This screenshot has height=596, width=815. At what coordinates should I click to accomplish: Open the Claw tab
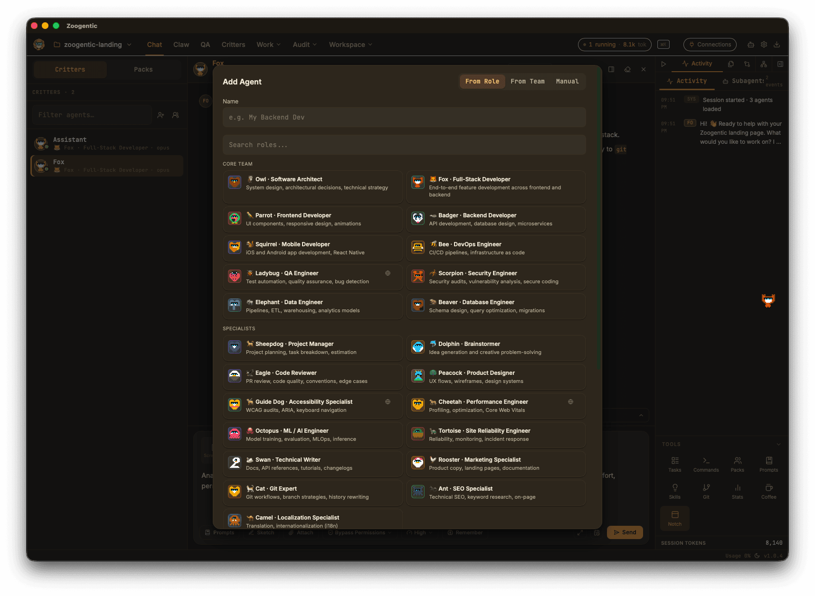(x=181, y=45)
